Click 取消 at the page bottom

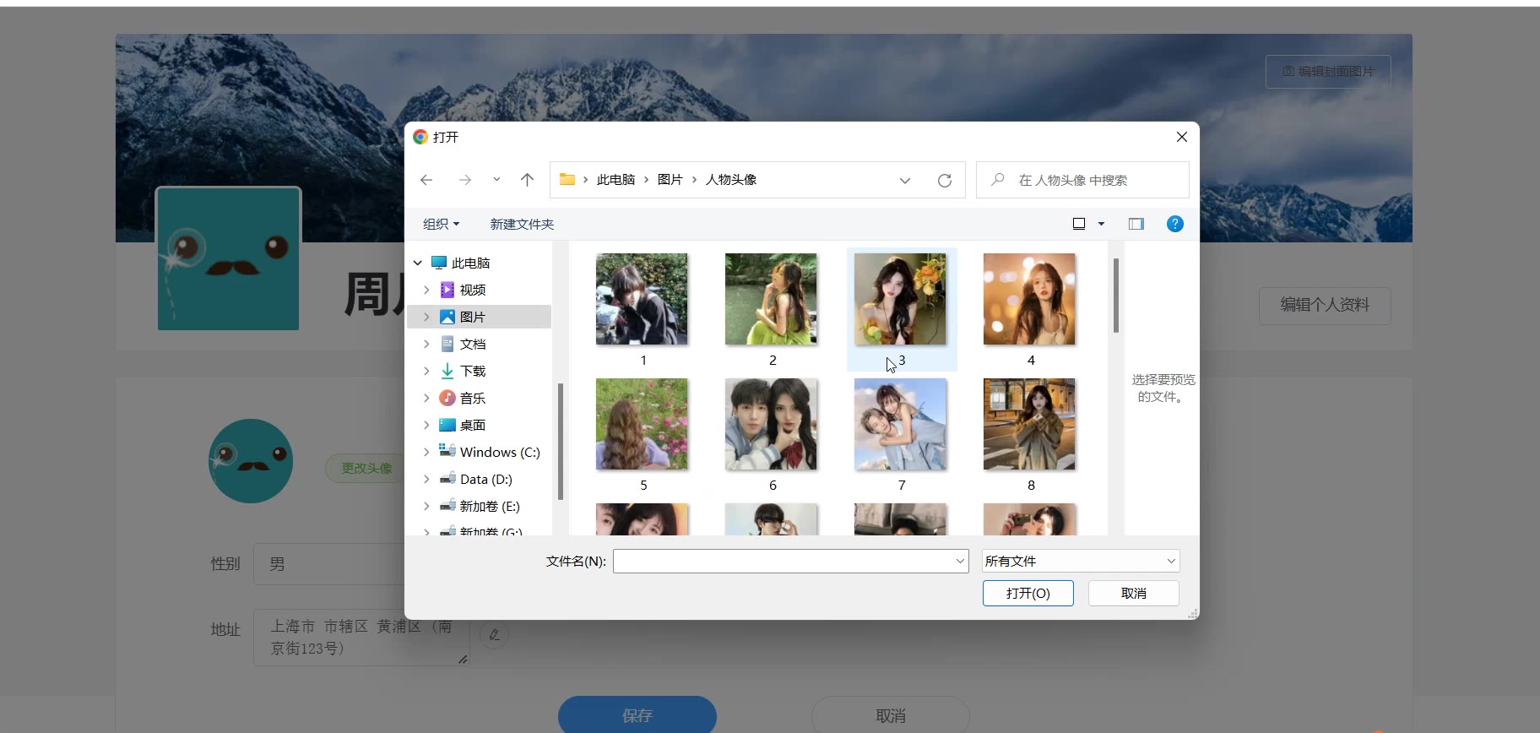891,715
